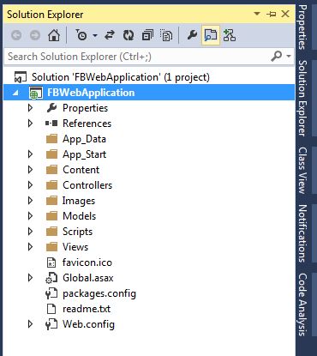Open the Code Analysis side tab
Image resolution: width=317 pixels, height=356 pixels.
click(302, 305)
